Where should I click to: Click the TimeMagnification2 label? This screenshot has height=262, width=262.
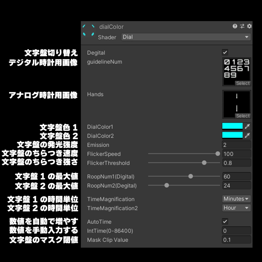pos(112,208)
